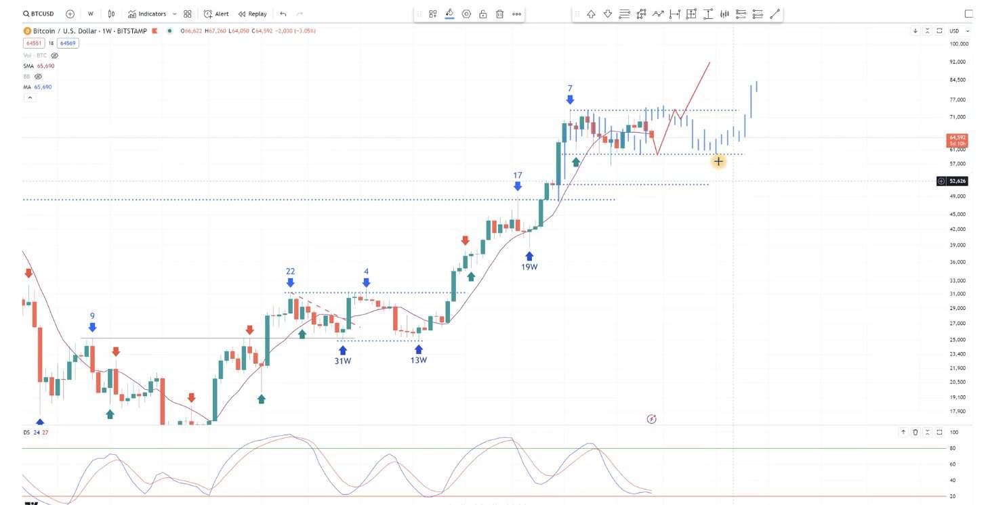Click the blue 64569 buy price button

(68, 43)
